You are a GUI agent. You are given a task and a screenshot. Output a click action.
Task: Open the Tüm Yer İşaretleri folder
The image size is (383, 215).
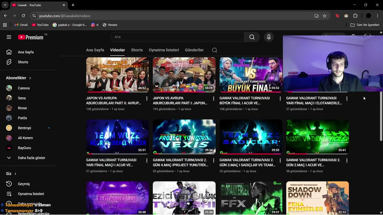tap(365, 25)
